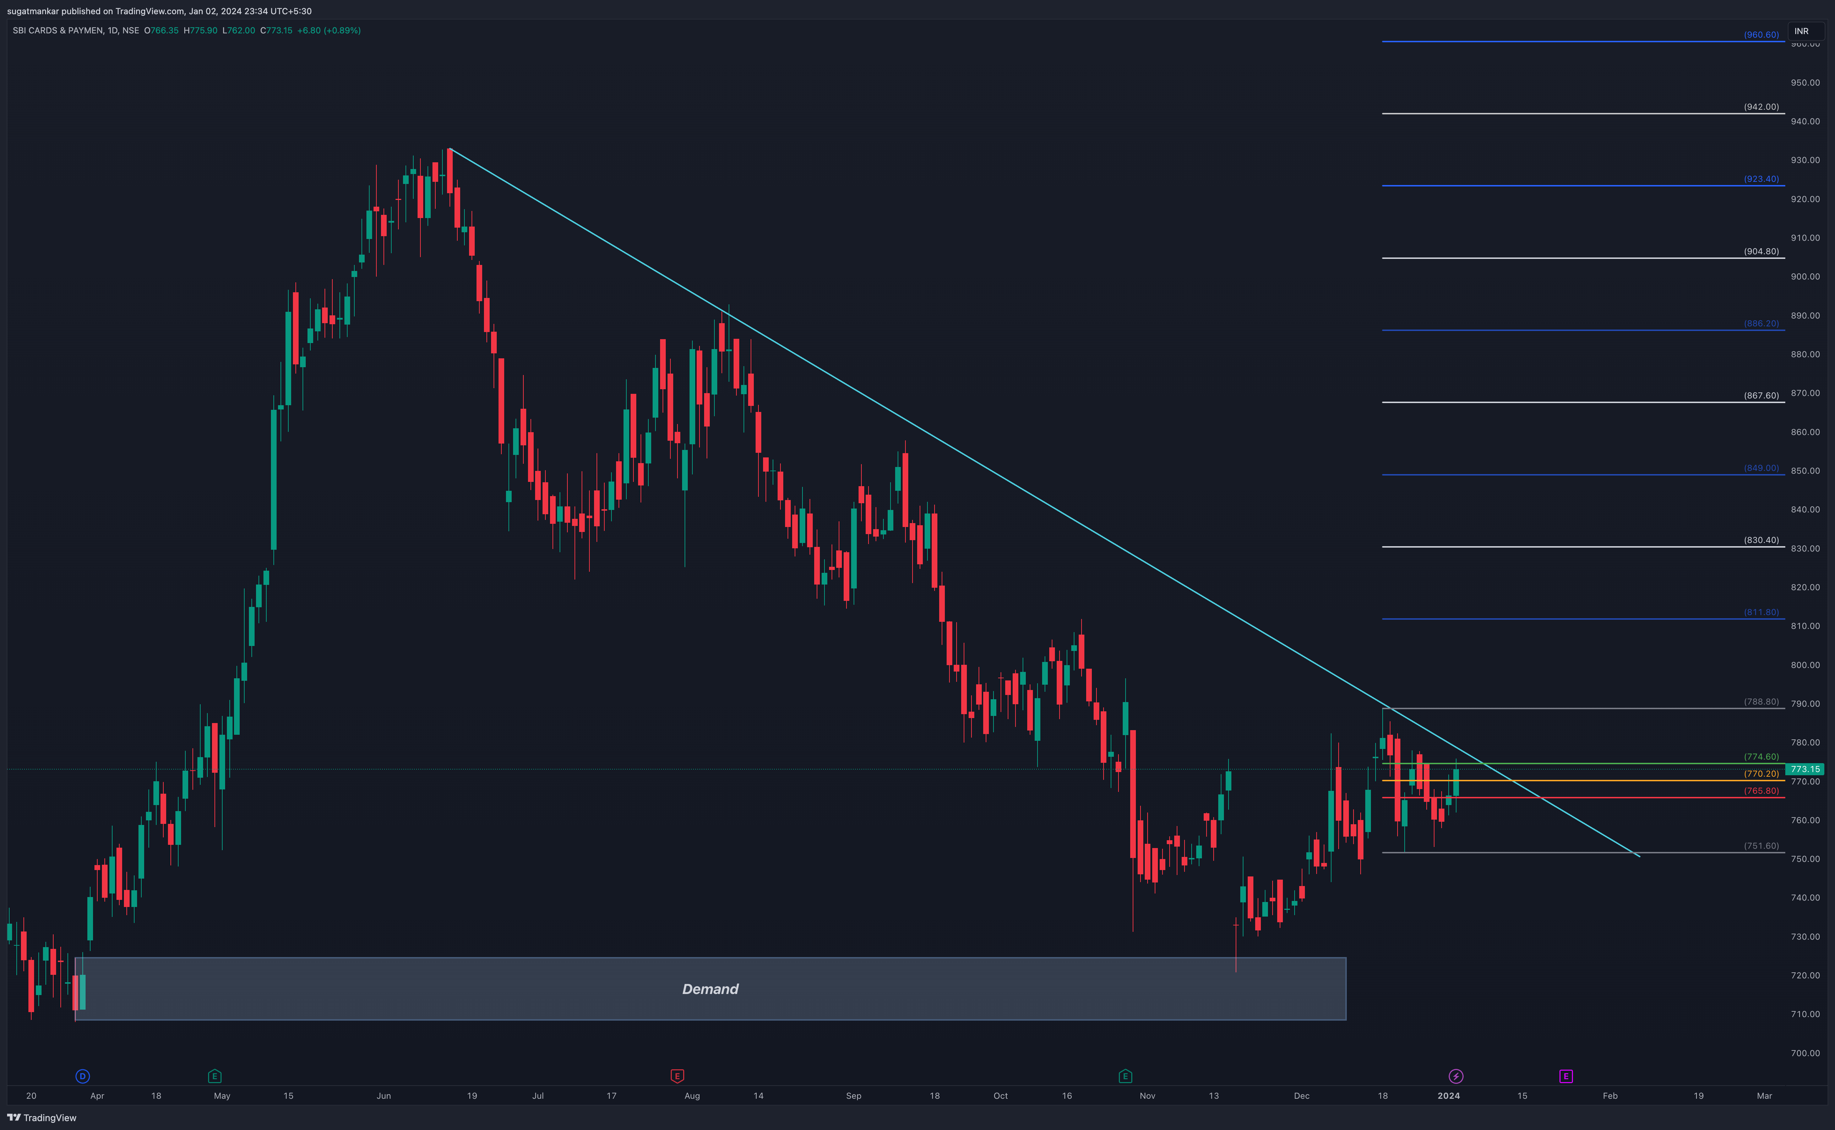Click the (942.00) level label
The image size is (1835, 1130).
[x=1761, y=107]
